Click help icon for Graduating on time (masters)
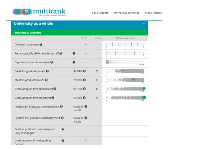Image resolution: width=199 pixels, height=149 pixels. pos(53,98)
